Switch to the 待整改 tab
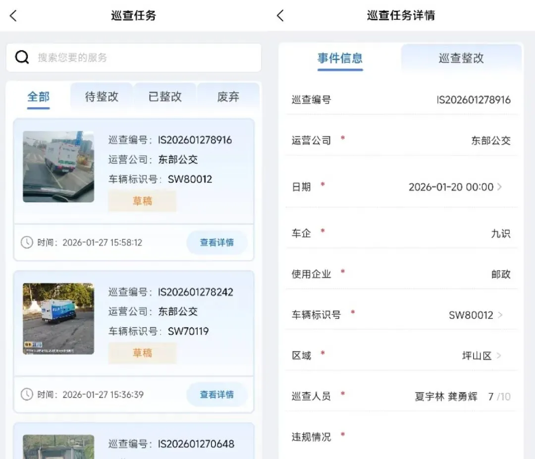The width and height of the screenshot is (535, 459). coord(102,97)
